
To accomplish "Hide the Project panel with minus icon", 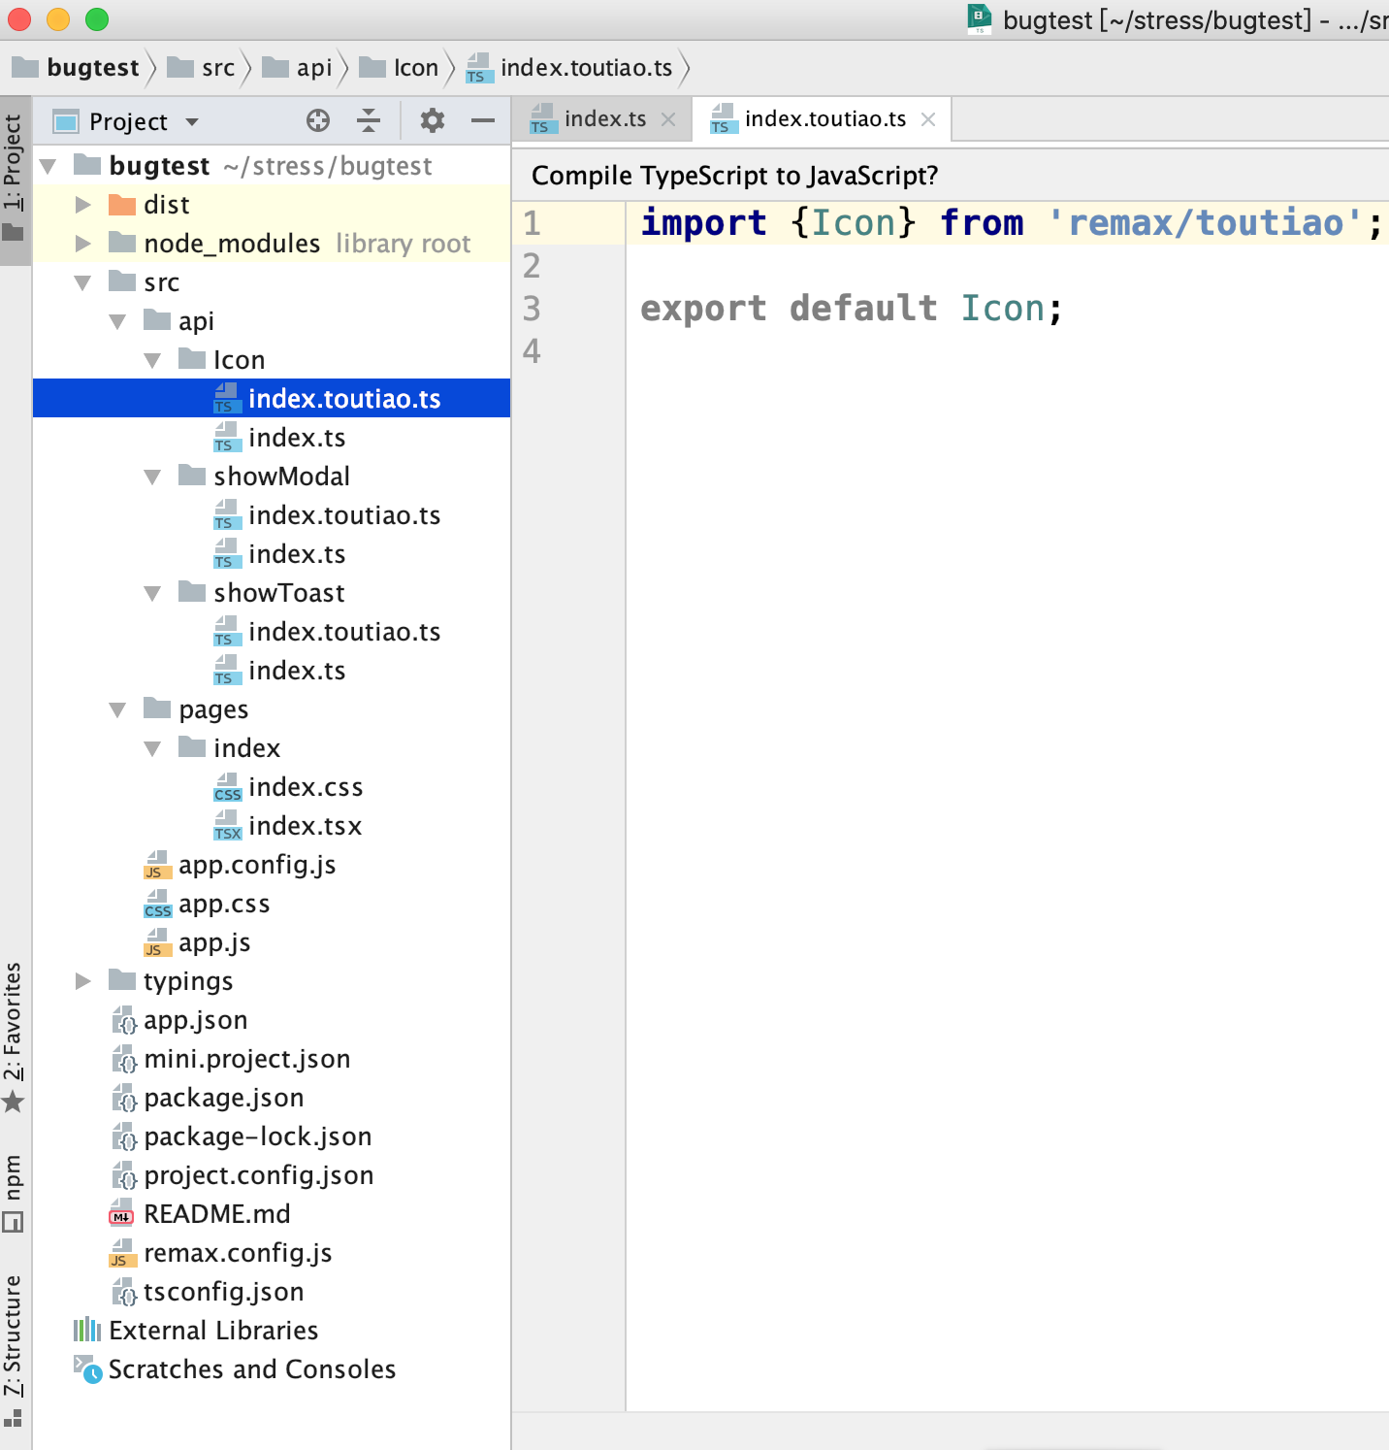I will point(482,120).
